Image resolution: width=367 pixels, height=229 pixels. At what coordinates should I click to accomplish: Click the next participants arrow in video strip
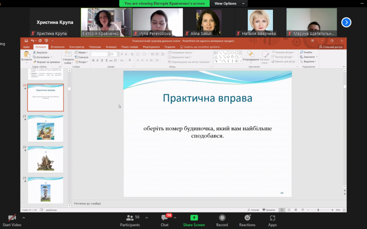tap(346, 22)
